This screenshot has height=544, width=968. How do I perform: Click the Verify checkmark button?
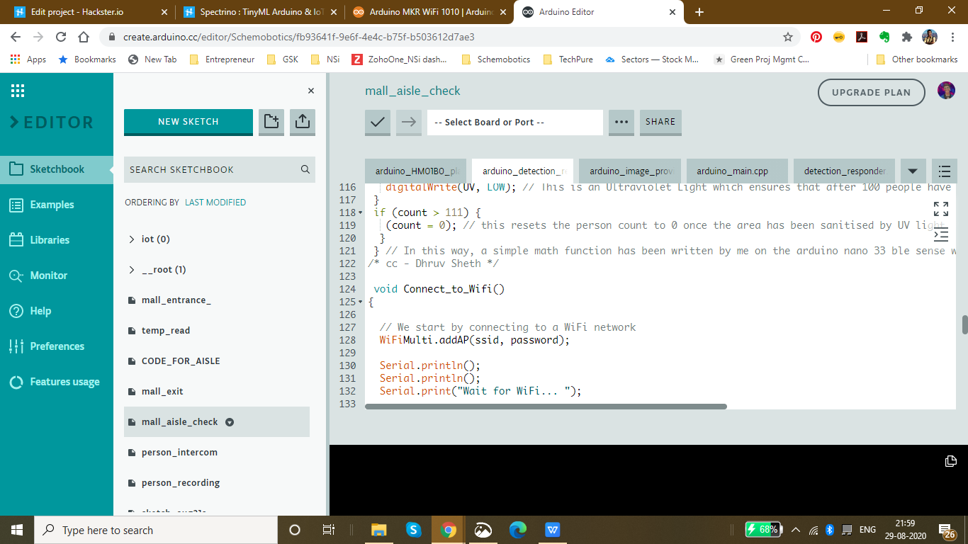click(378, 122)
